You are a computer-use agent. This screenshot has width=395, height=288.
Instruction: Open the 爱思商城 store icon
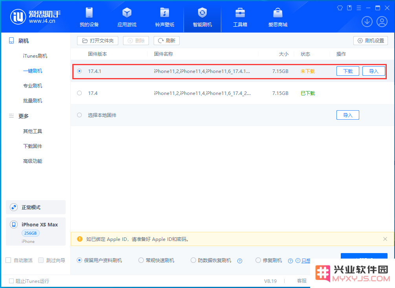[278, 13]
